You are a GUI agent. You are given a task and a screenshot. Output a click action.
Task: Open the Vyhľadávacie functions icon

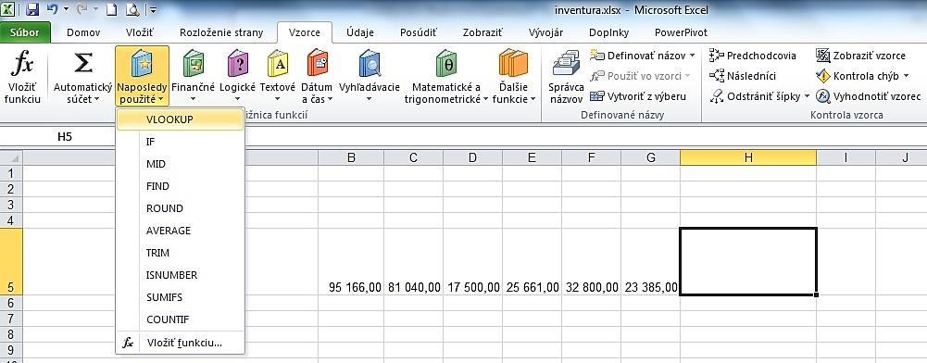[369, 63]
